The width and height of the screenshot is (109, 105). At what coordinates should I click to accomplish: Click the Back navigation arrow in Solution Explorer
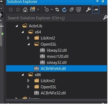(11, 10)
